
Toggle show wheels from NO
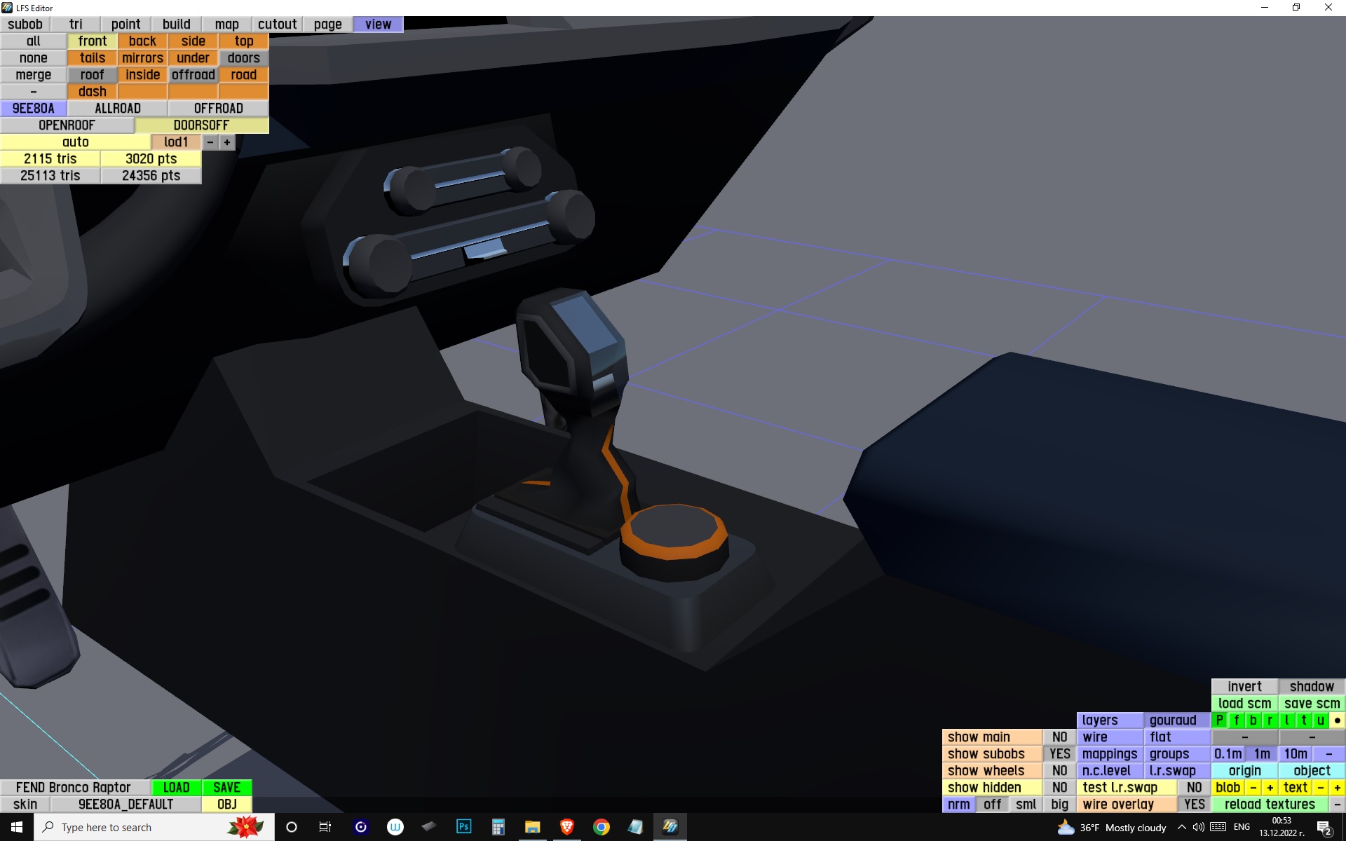coord(1059,771)
